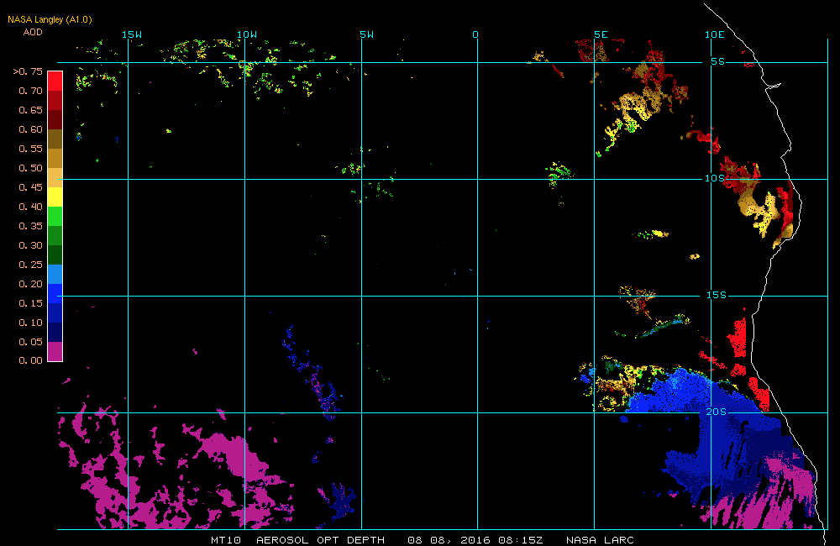The height and width of the screenshot is (546, 840).
Task: Click the 0.70 legend value
Action: coord(30,91)
